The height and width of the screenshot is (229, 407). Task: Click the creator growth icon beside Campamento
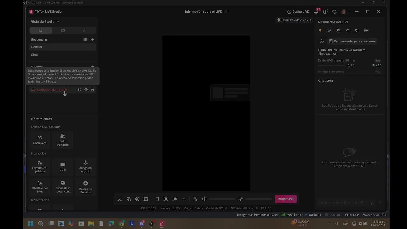(x=322, y=41)
